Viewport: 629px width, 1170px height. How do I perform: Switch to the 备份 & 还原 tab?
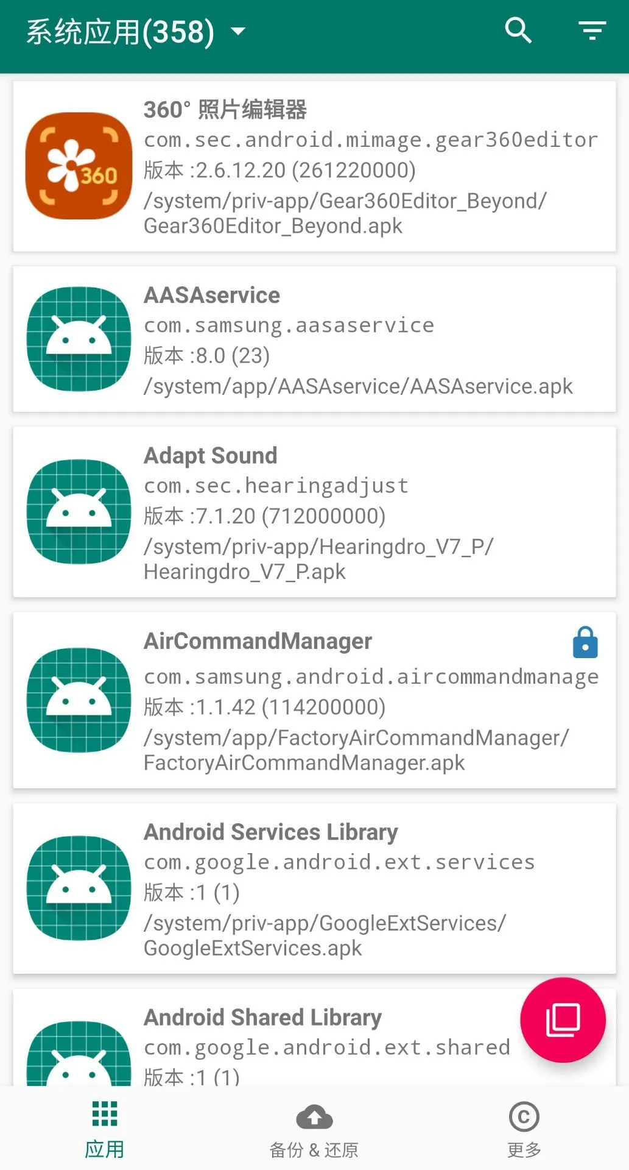pos(314,1130)
